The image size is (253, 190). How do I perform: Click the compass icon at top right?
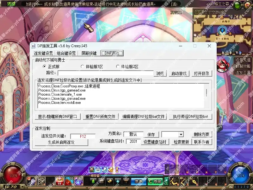coord(248,5)
